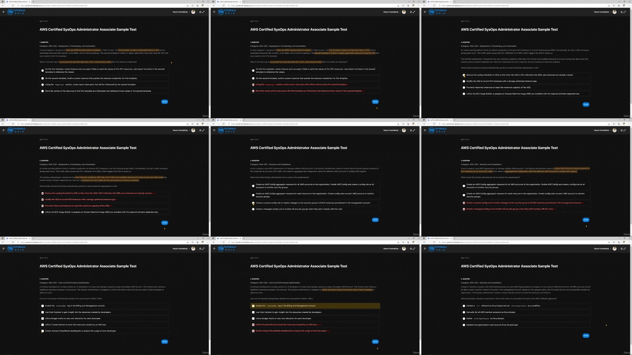
Task: Select 'Define PrincipalOrgID as the principal' radio
Action: [464, 318]
